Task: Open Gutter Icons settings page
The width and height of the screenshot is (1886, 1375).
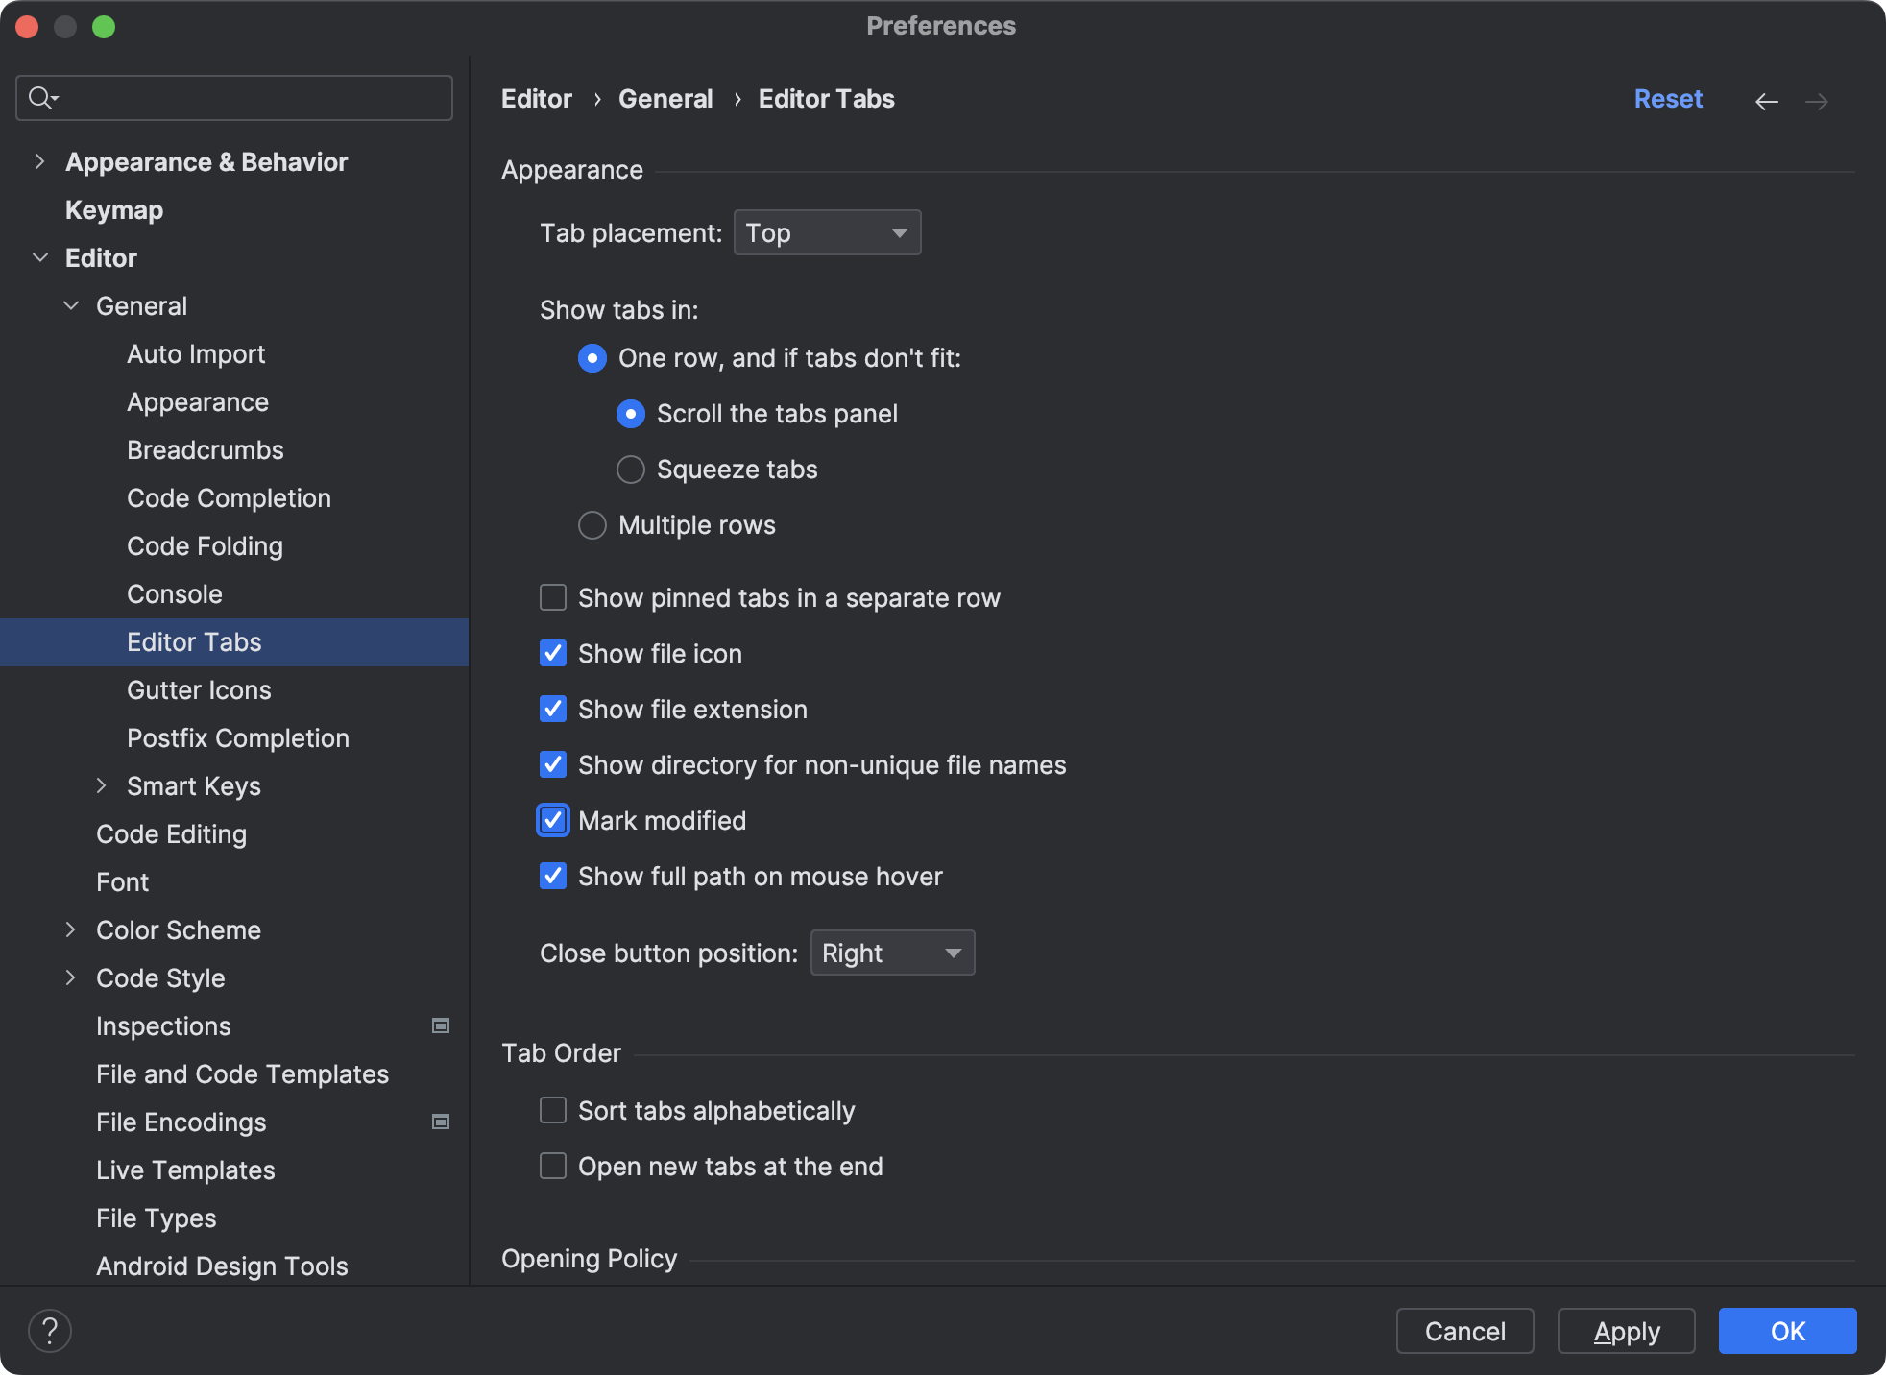Action: tap(199, 690)
